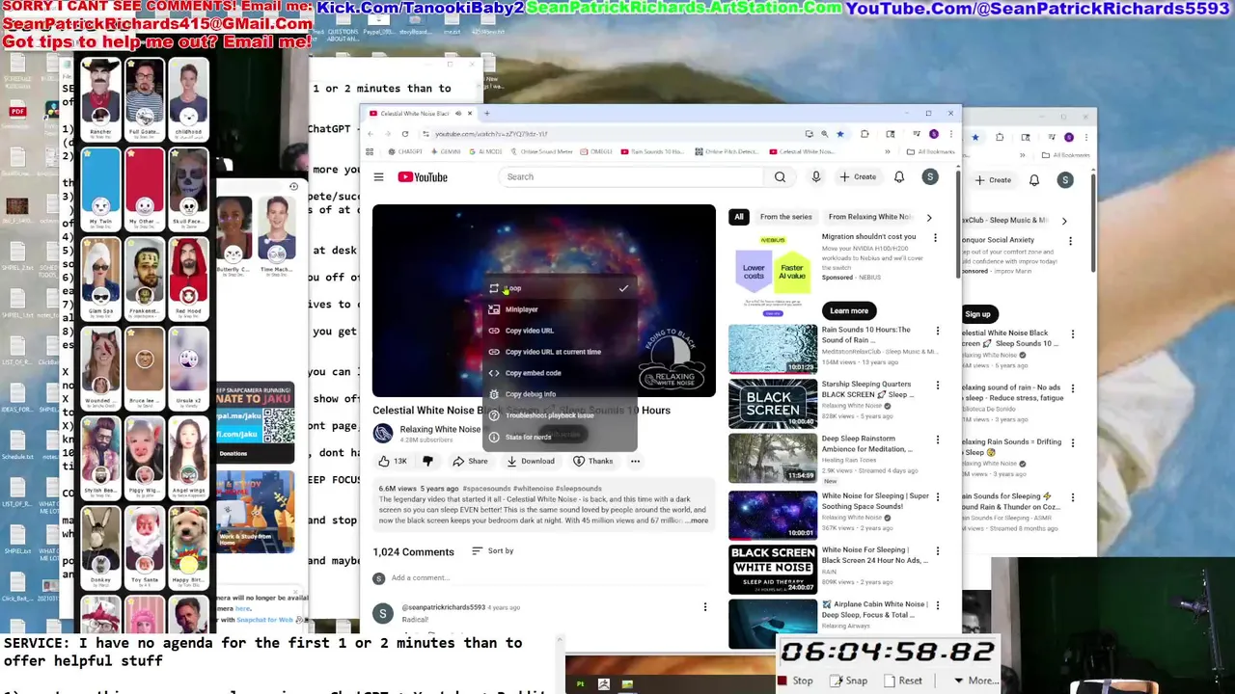Open the Online Sound Meter bookmark

click(x=541, y=151)
